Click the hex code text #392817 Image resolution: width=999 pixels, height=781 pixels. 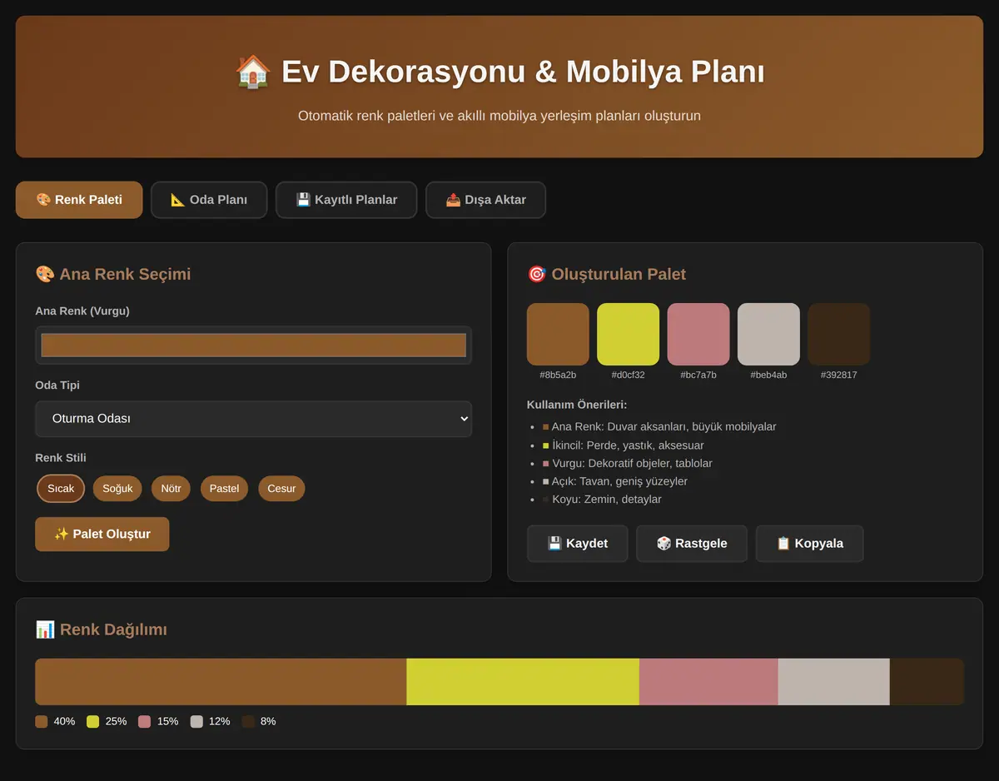[839, 376]
